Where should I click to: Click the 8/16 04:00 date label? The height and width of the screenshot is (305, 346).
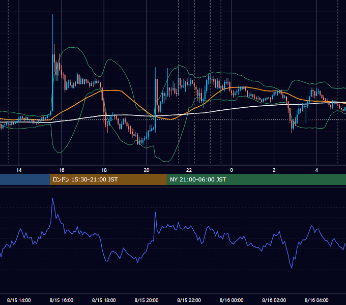[x=316, y=300]
